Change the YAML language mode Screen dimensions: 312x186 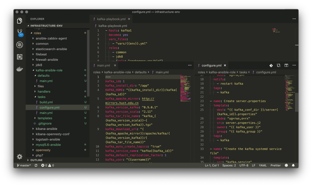coord(263,165)
